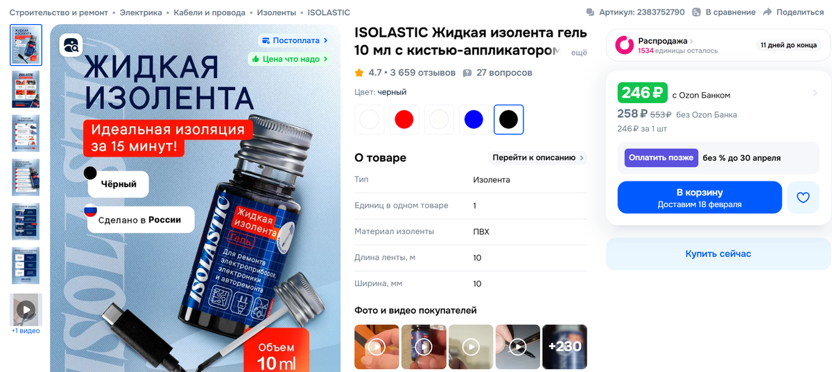The image size is (832, 372).
Task: Add the product to favorites with the heart icon
Action: click(x=803, y=197)
